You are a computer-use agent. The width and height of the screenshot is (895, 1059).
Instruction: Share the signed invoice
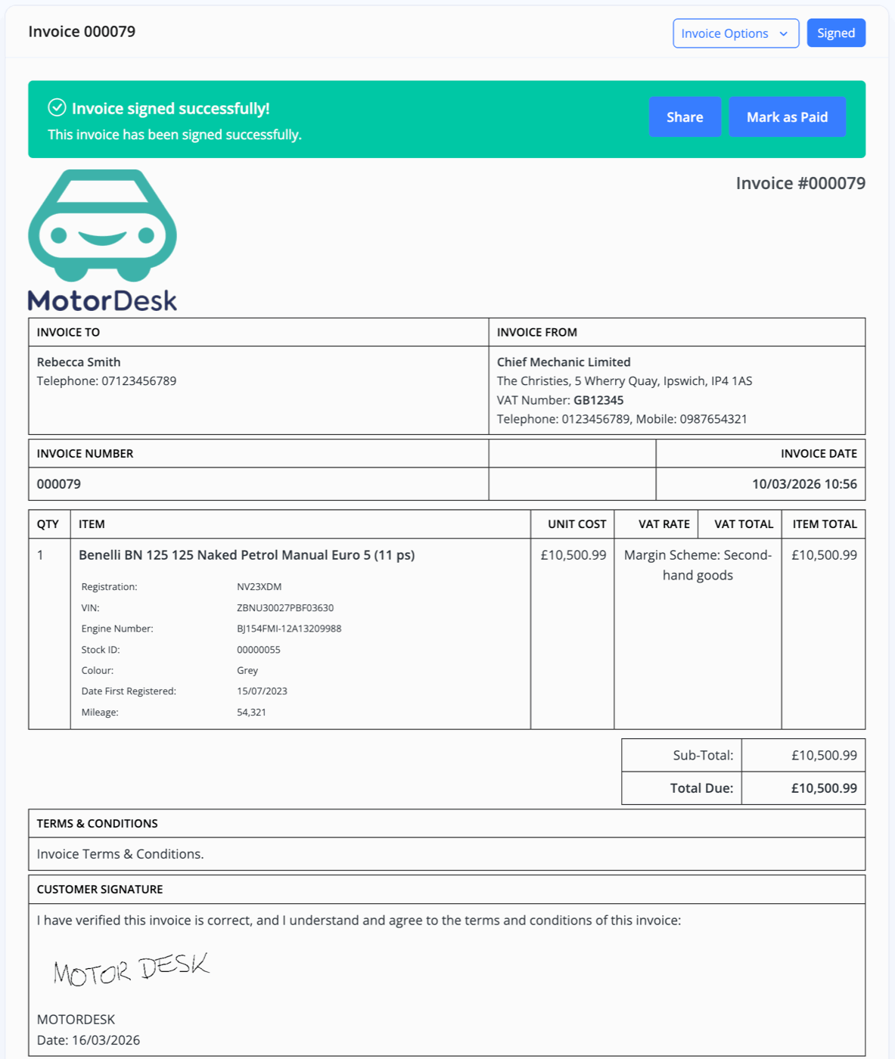point(684,117)
